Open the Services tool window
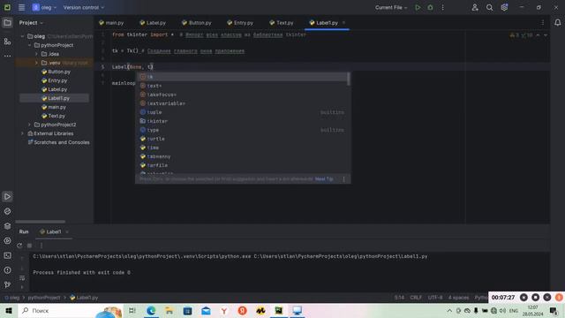The height and width of the screenshot is (318, 565). [x=7, y=240]
